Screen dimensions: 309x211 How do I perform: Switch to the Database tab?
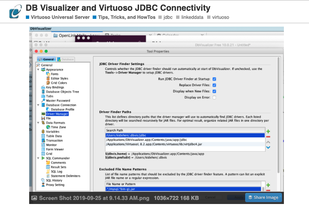coord(66,59)
